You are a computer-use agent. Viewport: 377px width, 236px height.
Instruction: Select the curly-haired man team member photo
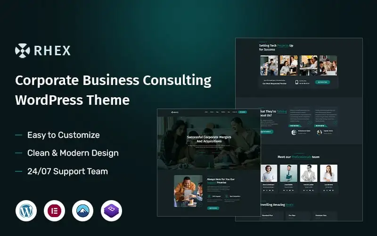pos(269,173)
